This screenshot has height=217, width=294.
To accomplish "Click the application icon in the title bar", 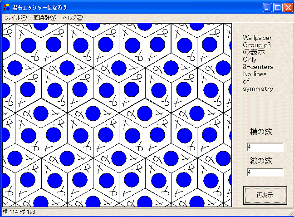I will point(6,7).
